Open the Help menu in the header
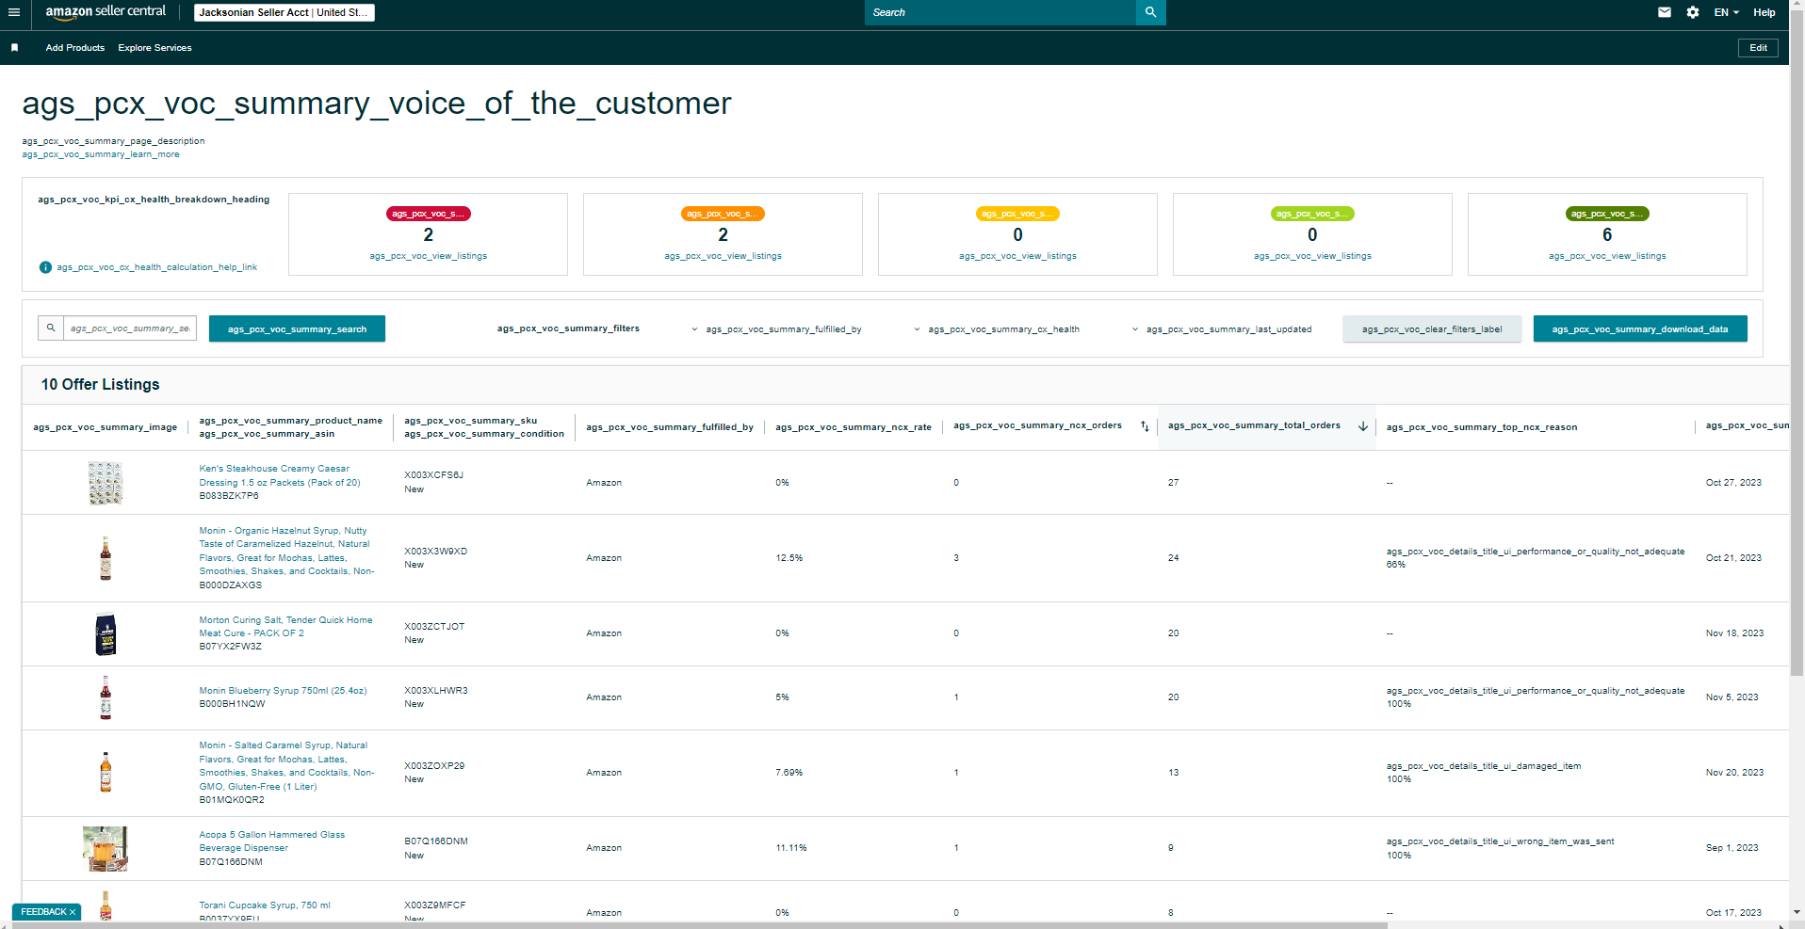Viewport: 1805px width, 929px height. tap(1764, 12)
